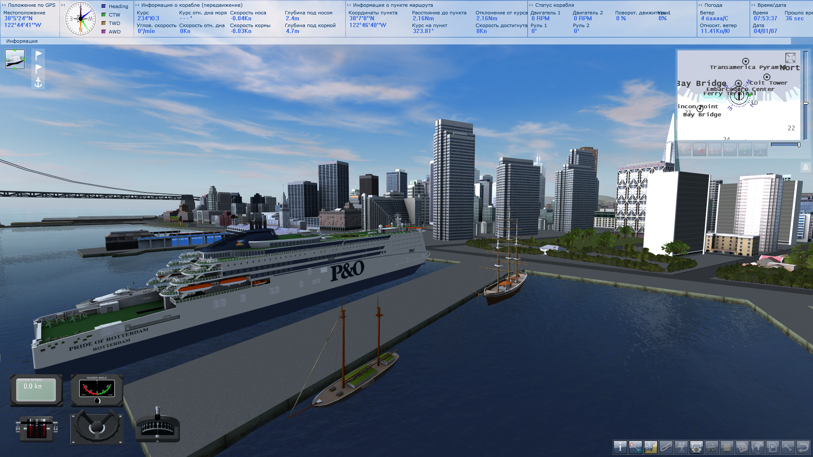Click the star missions map icon
The image size is (813, 457).
[650, 447]
